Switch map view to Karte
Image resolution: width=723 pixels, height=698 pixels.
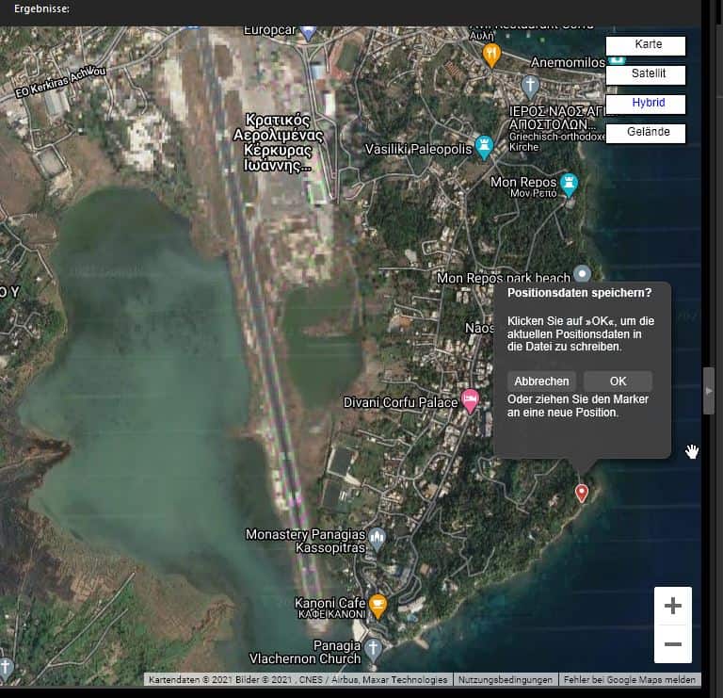(x=645, y=45)
